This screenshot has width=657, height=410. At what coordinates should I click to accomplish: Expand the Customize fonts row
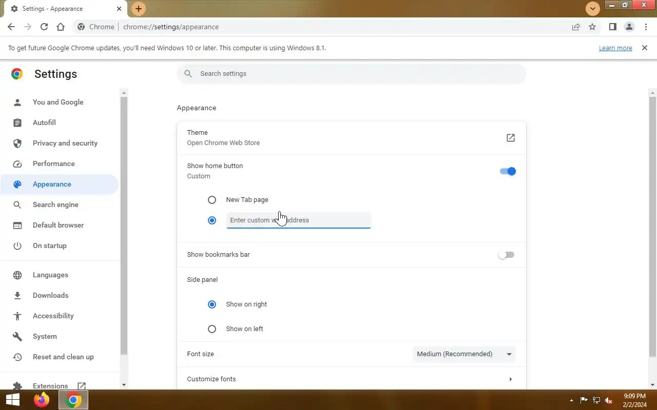[x=351, y=379]
